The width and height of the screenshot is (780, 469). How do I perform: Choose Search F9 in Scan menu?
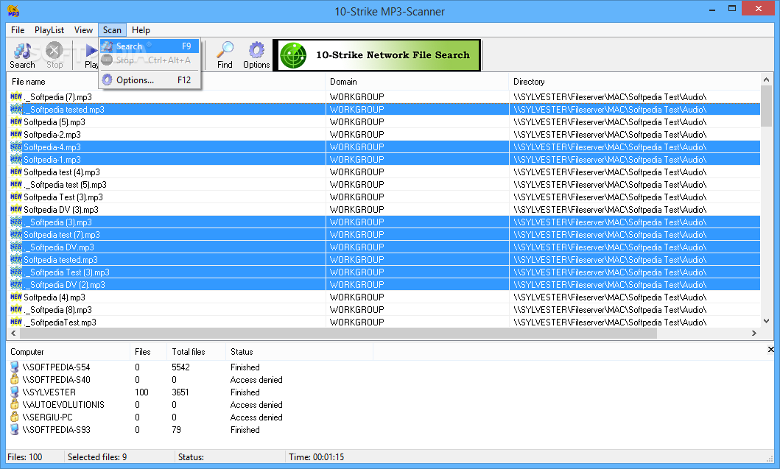pos(150,46)
